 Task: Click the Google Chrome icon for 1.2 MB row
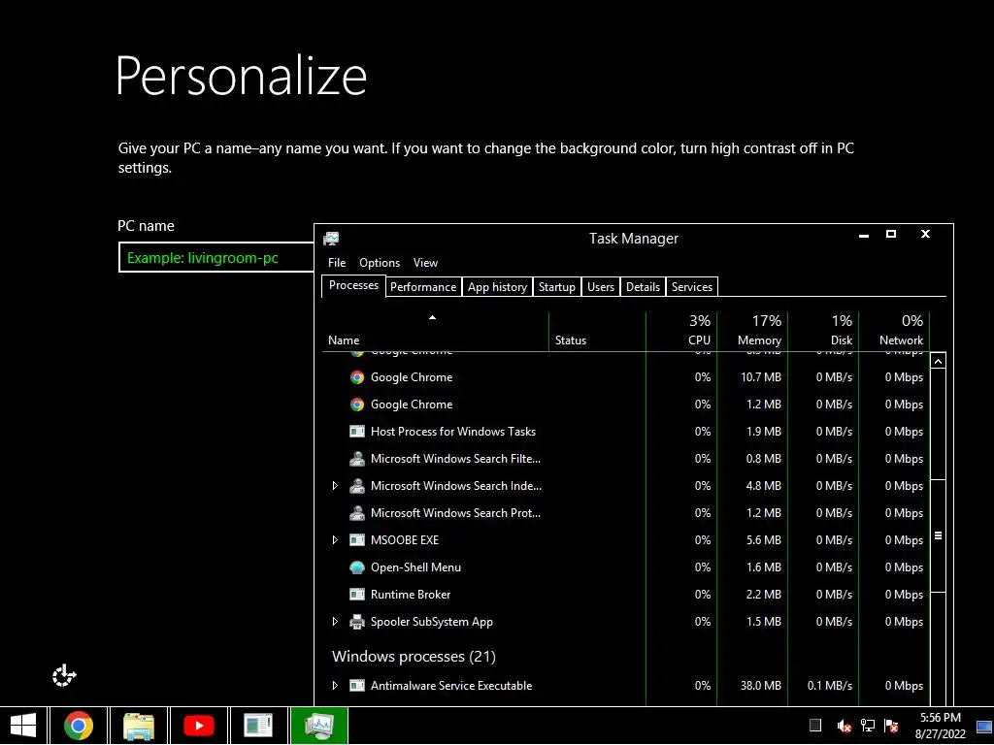pyautogui.click(x=357, y=405)
